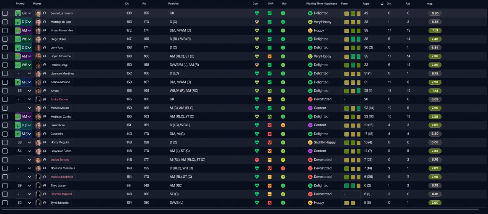Click the person icon beside Amad's name
The image size is (488, 214).
(x=45, y=90)
